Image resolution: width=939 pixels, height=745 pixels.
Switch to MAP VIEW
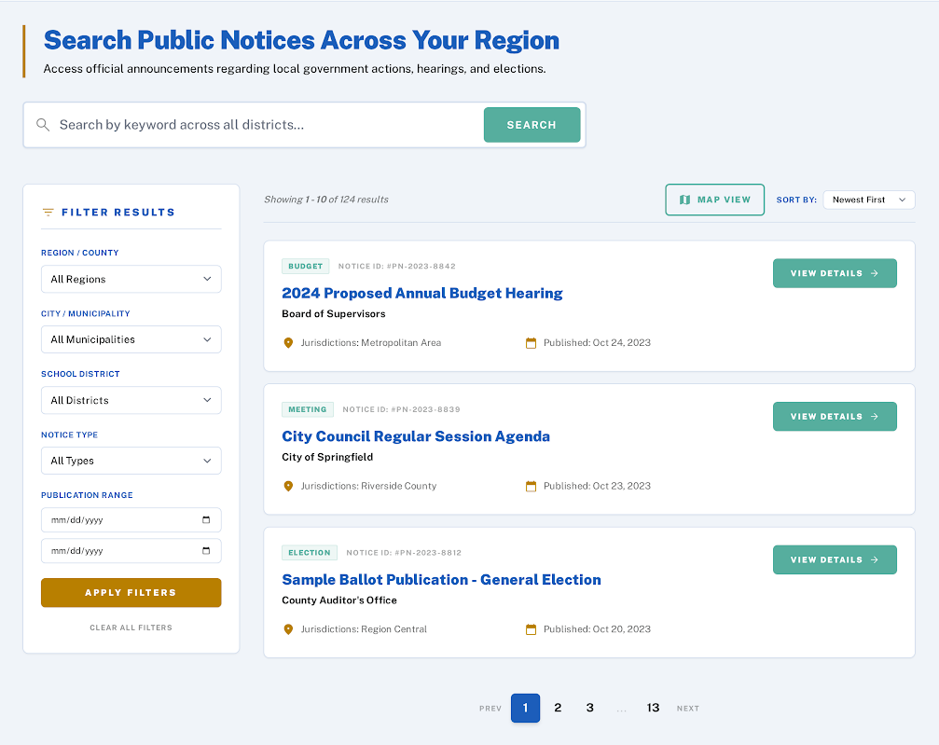click(x=714, y=199)
